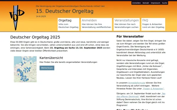
Task: Open the Impressum link in the top bar
Action: coord(155,3)
